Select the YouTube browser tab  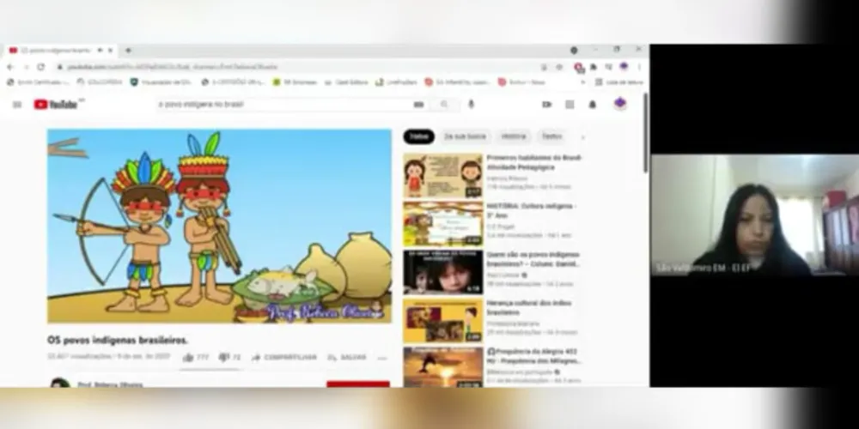coord(59,51)
